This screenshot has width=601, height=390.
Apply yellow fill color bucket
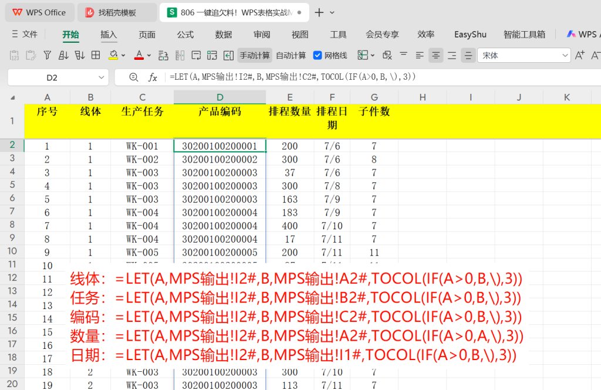click(113, 56)
